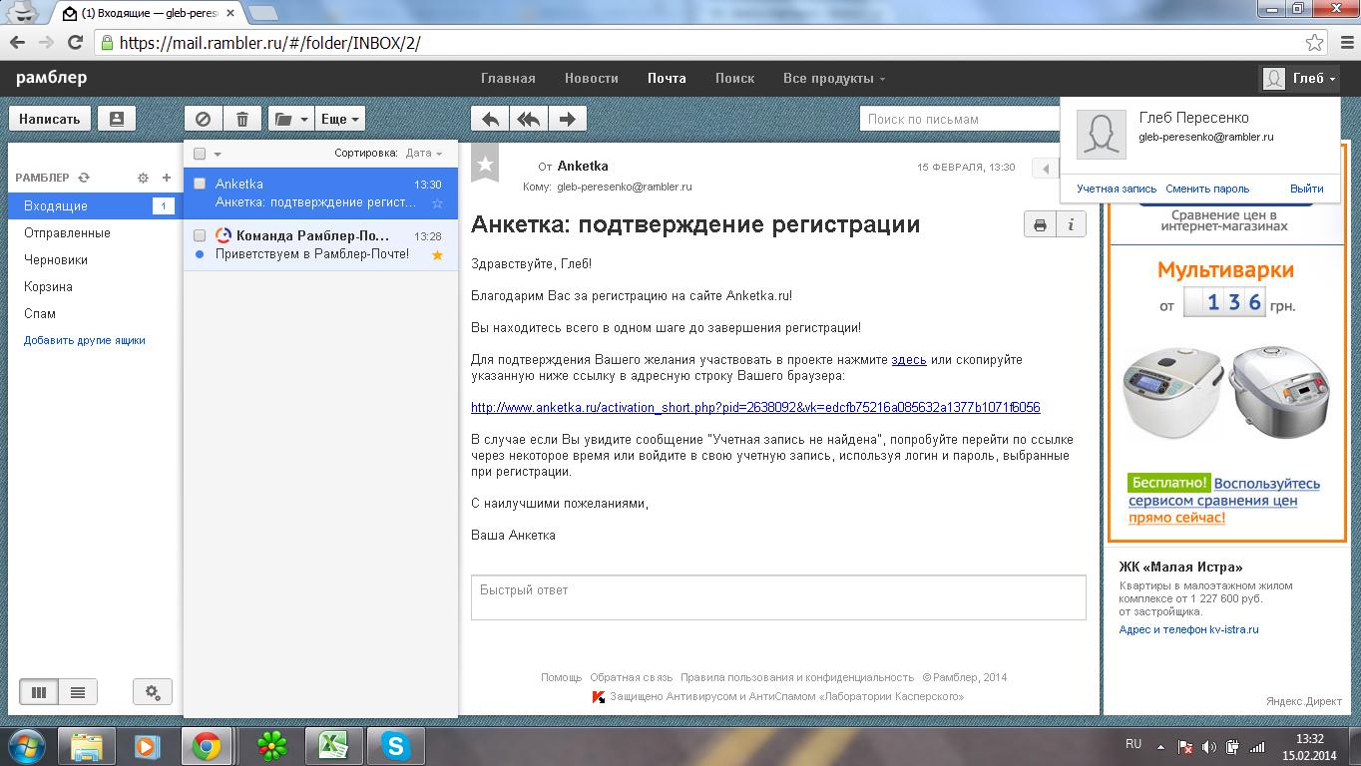Image resolution: width=1361 pixels, height=766 pixels.
Task: Open the contacts address book icon
Action: click(x=117, y=119)
